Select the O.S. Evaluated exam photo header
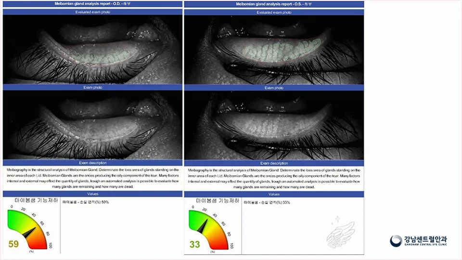Screen dimensions: 462x260 click(274, 13)
